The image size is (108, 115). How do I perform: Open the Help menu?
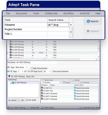pos(98,13)
